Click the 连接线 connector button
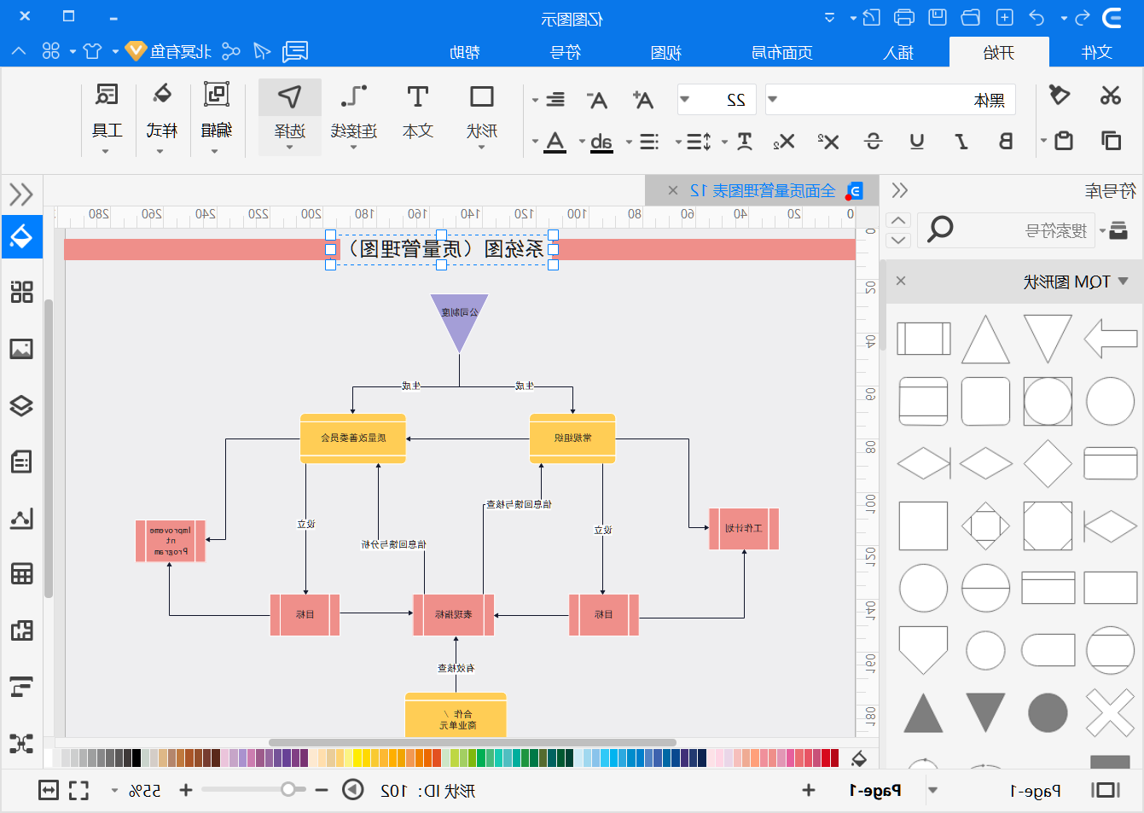This screenshot has width=1144, height=813. pos(354,117)
